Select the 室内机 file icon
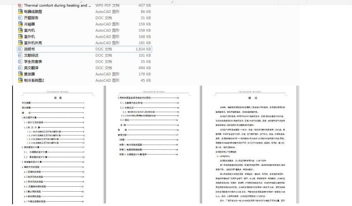The height and width of the screenshot is (206, 352). tap(20, 30)
